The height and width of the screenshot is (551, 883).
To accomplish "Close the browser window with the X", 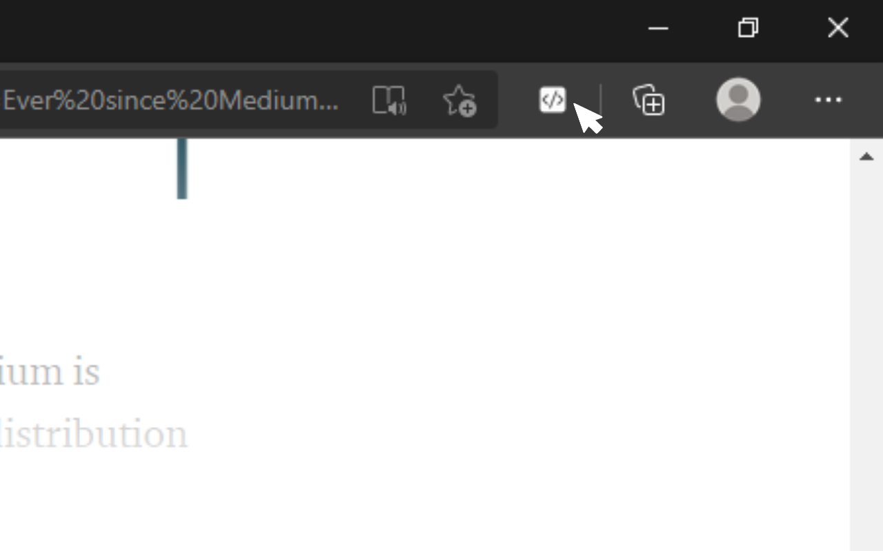I will tap(837, 28).
